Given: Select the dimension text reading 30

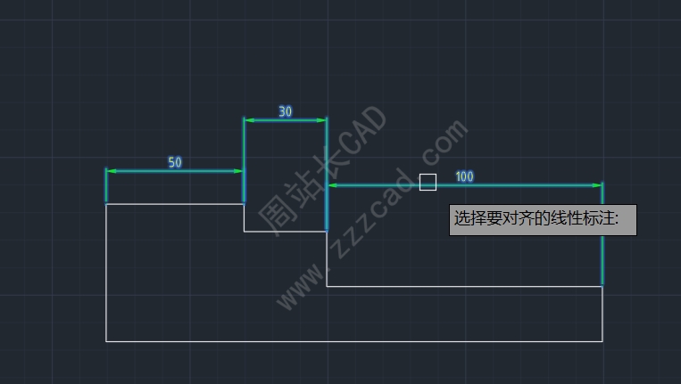Looking at the screenshot, I should click(x=286, y=111).
